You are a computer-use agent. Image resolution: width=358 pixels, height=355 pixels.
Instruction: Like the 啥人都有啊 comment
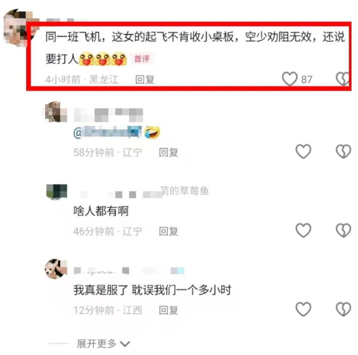(303, 230)
